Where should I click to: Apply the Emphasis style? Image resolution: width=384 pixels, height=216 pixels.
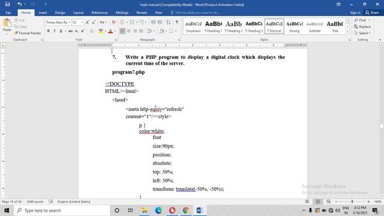[x=193, y=26]
